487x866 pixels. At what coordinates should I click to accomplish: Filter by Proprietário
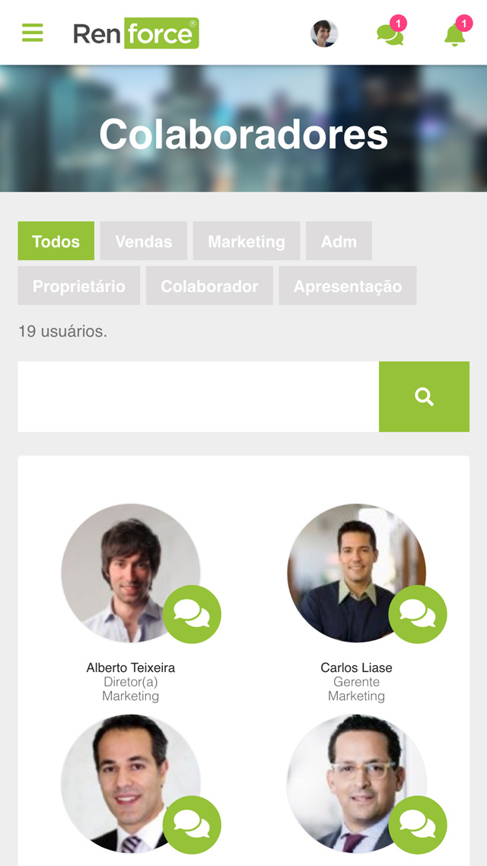point(79,285)
